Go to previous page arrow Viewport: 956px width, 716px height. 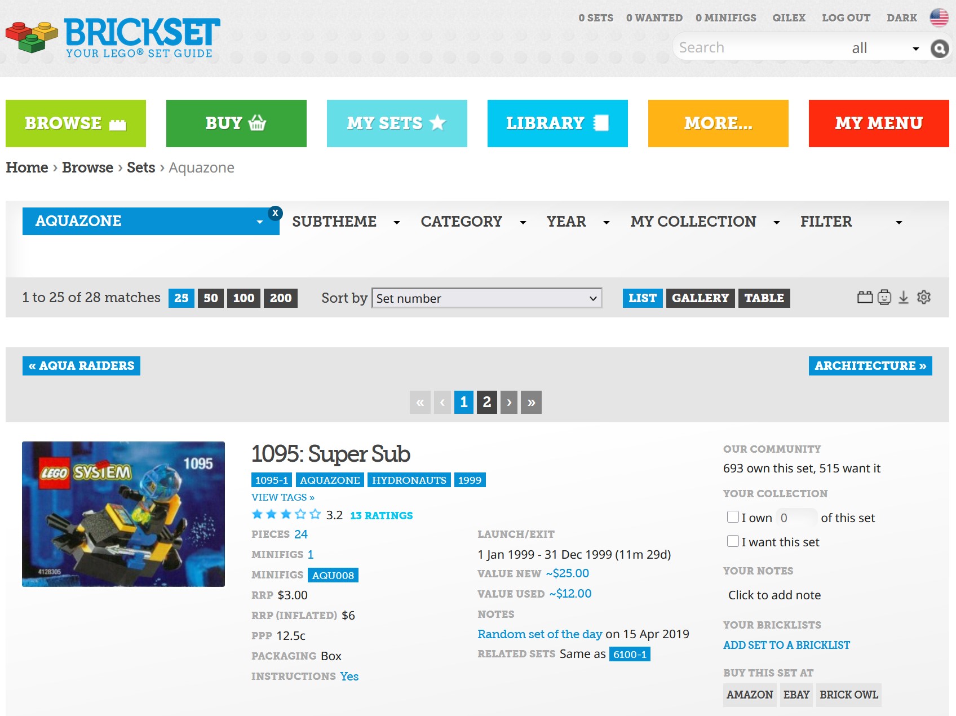[442, 402]
